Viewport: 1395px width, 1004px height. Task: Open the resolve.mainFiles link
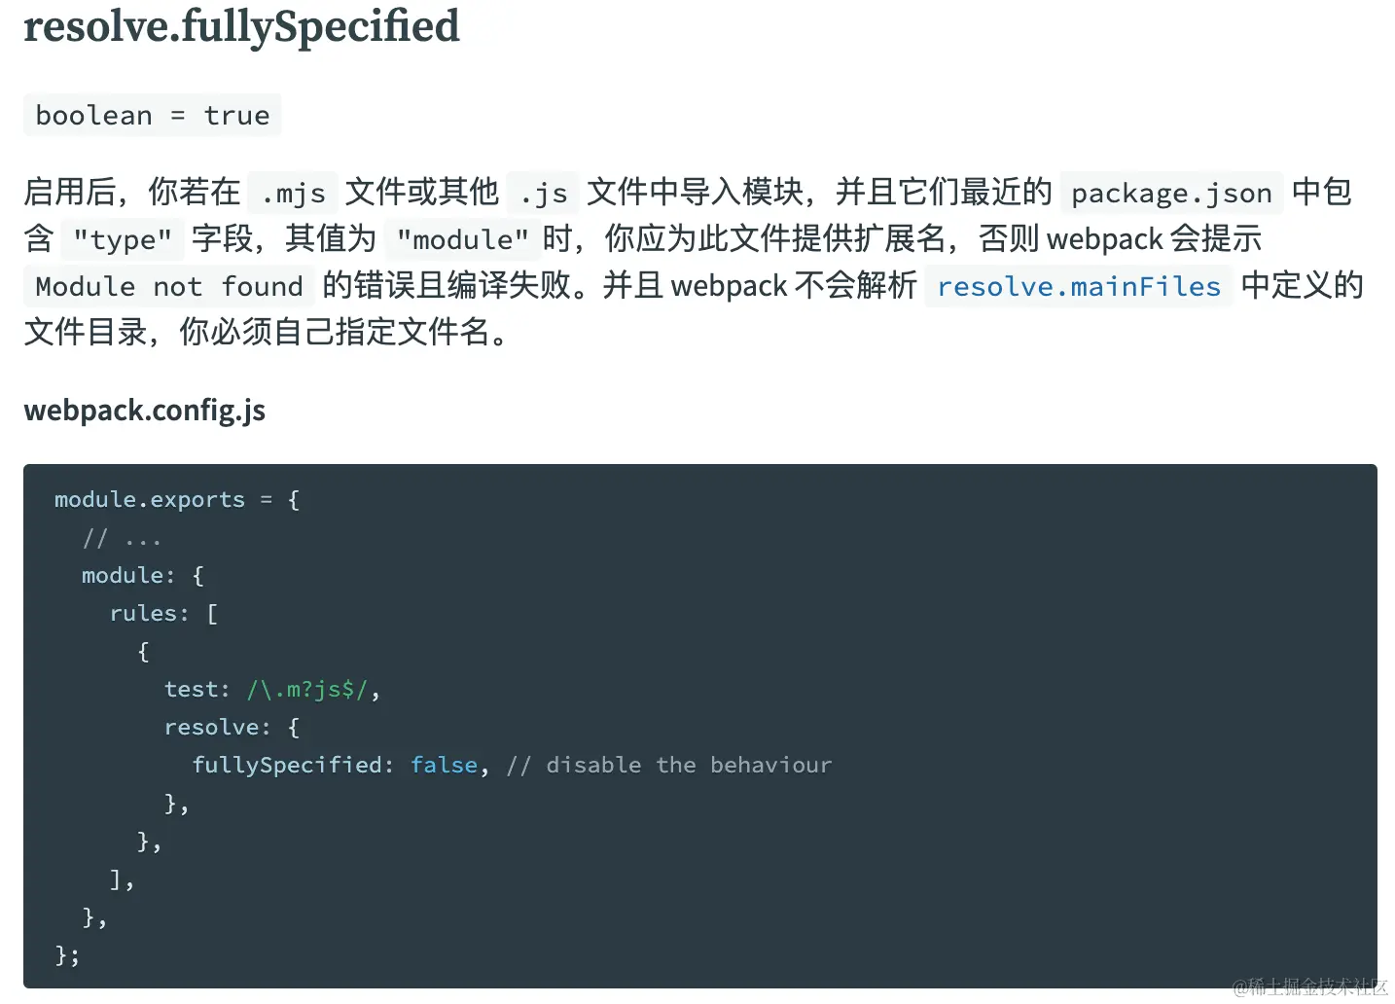1078,286
